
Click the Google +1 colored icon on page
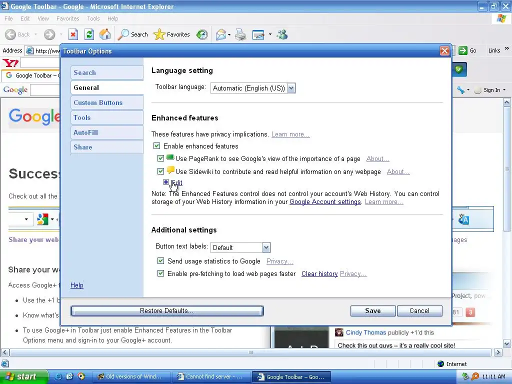pyautogui.click(x=43, y=219)
